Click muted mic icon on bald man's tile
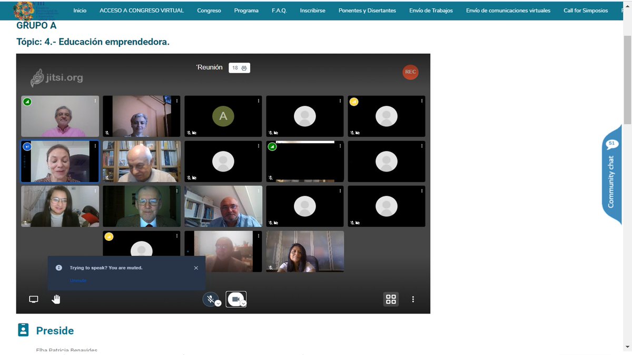The width and height of the screenshot is (632, 355). [x=107, y=178]
